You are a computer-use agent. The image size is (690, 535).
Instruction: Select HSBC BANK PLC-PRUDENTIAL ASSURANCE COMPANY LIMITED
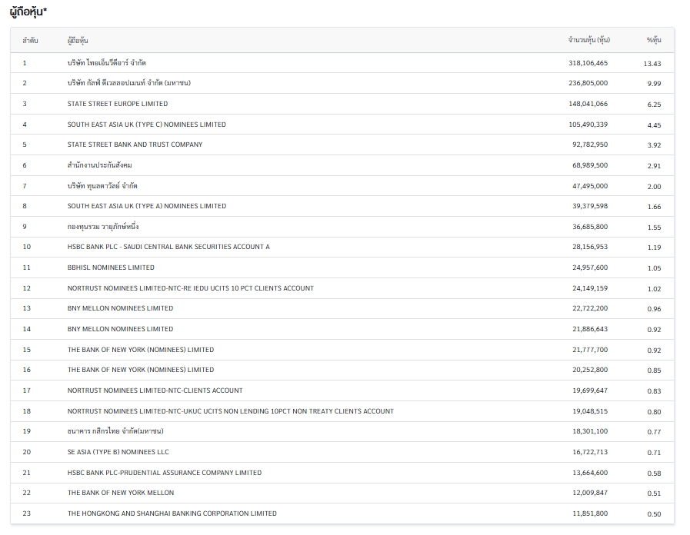point(165,473)
